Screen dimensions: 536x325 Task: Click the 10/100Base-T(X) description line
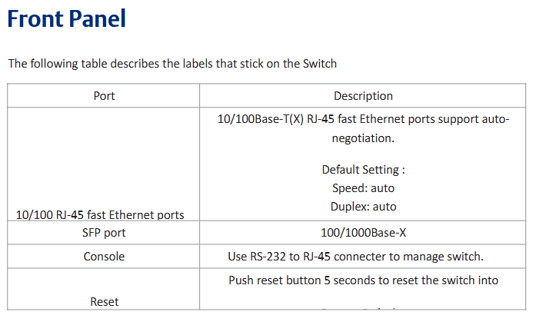363,119
